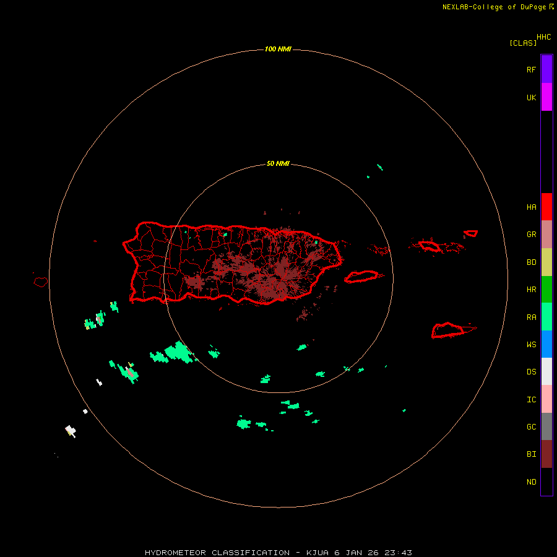The image size is (557, 557).
Task: Click the HA legend label
Action: tap(531, 207)
